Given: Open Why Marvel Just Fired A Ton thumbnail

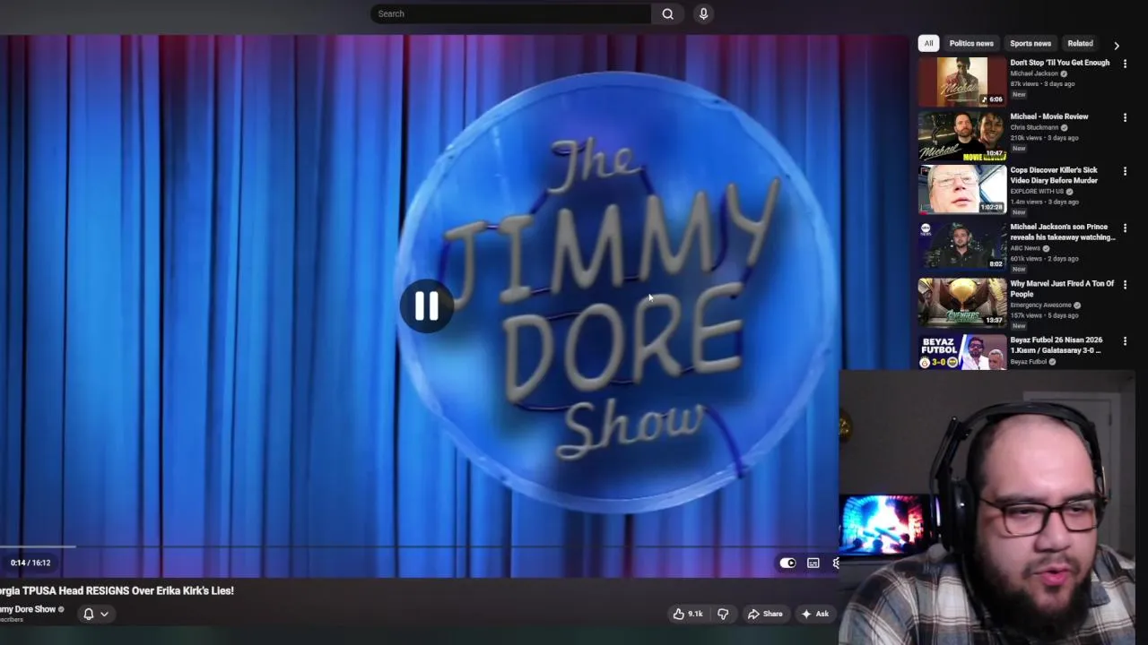Looking at the screenshot, I should click(962, 302).
